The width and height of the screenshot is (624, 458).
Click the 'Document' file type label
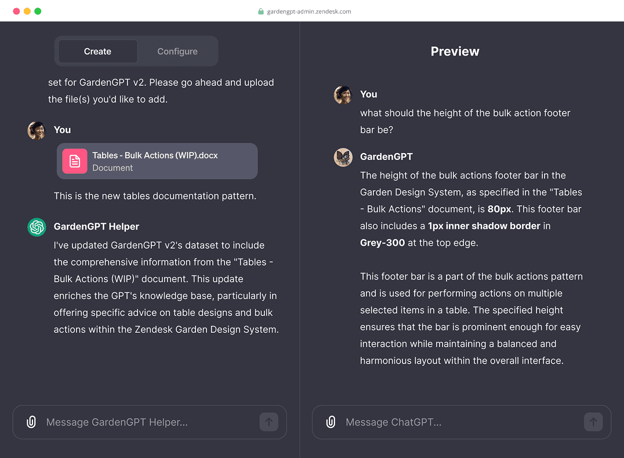[113, 168]
